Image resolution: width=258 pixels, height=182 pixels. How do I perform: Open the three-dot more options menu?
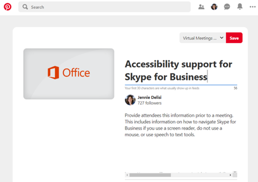pyautogui.click(x=252, y=7)
